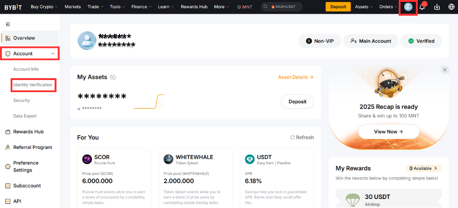Screen dimensions: 458x208
Task: Open the Finance dropdown menu
Action: (141, 7)
